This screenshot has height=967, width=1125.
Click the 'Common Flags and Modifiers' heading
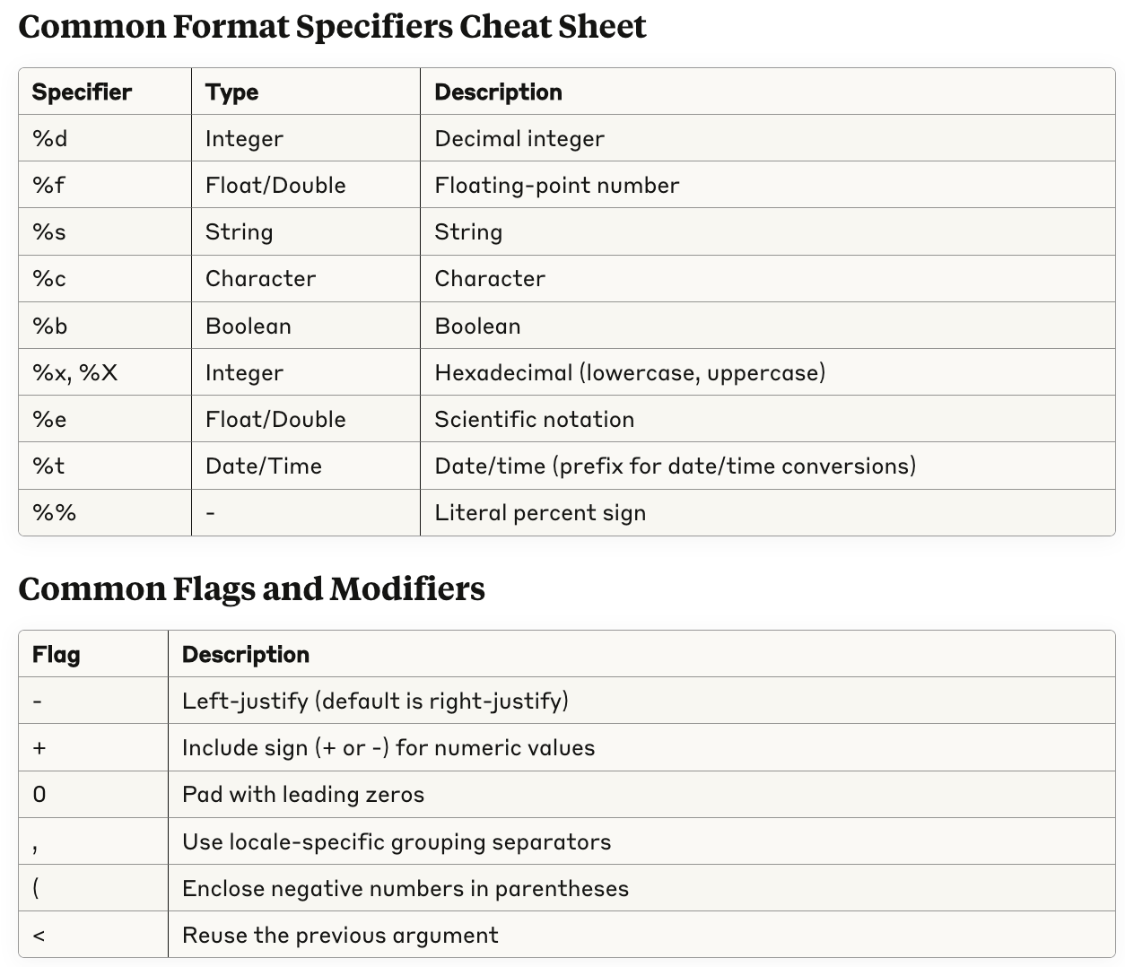[x=251, y=588]
